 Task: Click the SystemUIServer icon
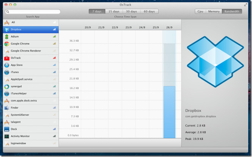pyautogui.click(x=6, y=115)
